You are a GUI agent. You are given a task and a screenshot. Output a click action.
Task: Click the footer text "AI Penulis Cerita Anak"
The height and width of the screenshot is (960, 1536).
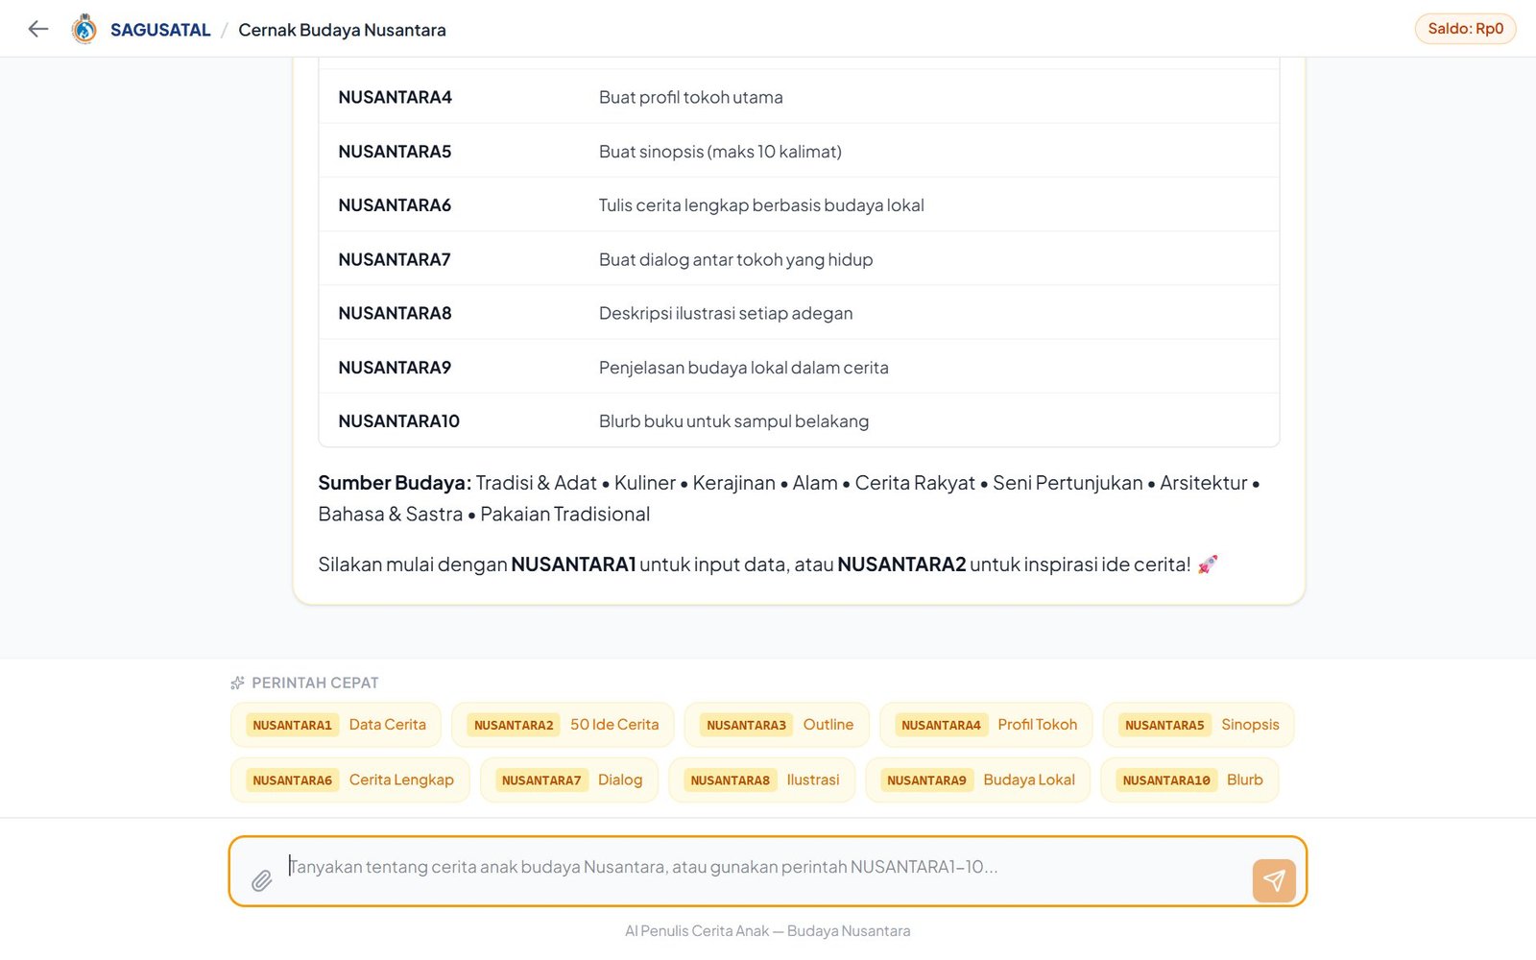697,931
